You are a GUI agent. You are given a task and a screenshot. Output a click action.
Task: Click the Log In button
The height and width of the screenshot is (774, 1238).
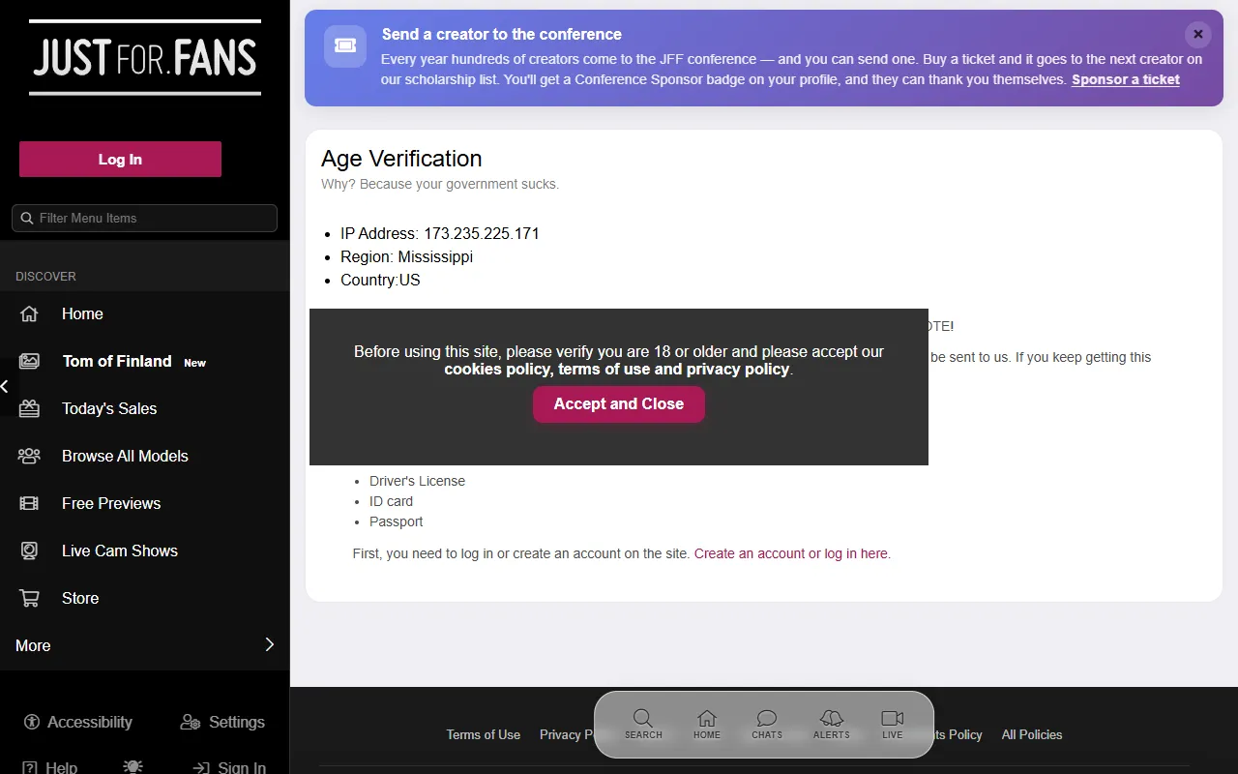click(120, 160)
